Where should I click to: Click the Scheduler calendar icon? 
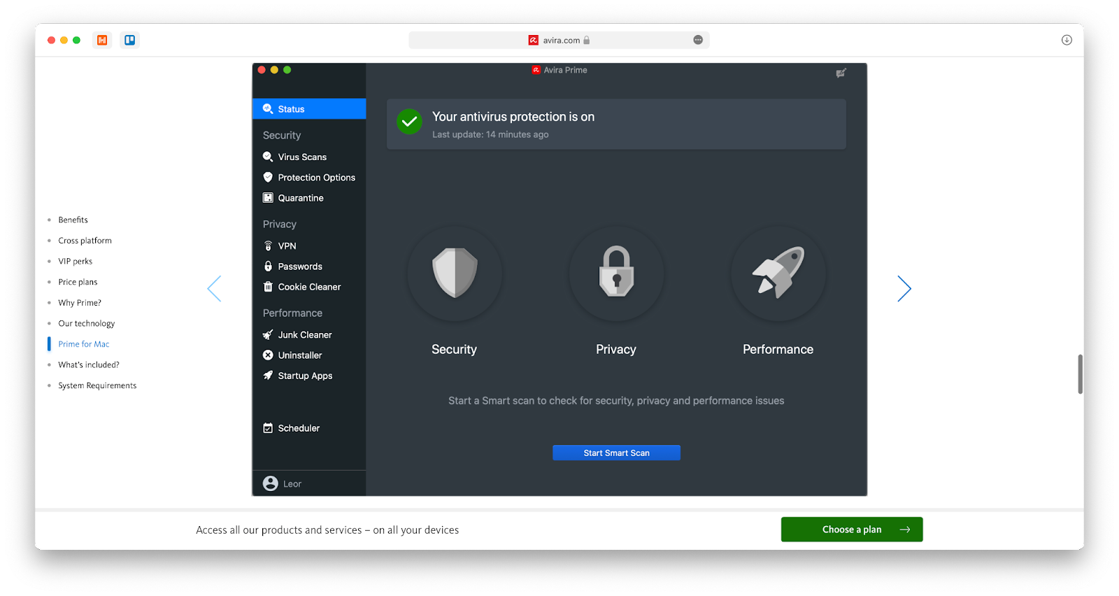(x=268, y=427)
